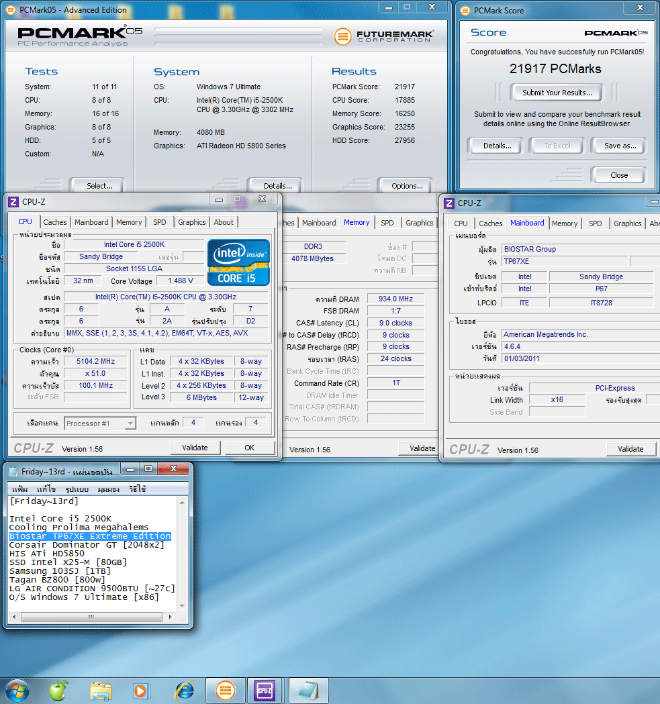Click the Intel Core i5 logo in CPU-Z
The image size is (660, 704).
pyautogui.click(x=238, y=262)
